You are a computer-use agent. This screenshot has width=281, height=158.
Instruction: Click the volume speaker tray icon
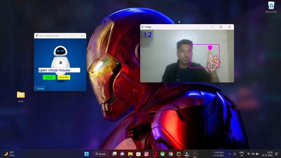coord(253,154)
